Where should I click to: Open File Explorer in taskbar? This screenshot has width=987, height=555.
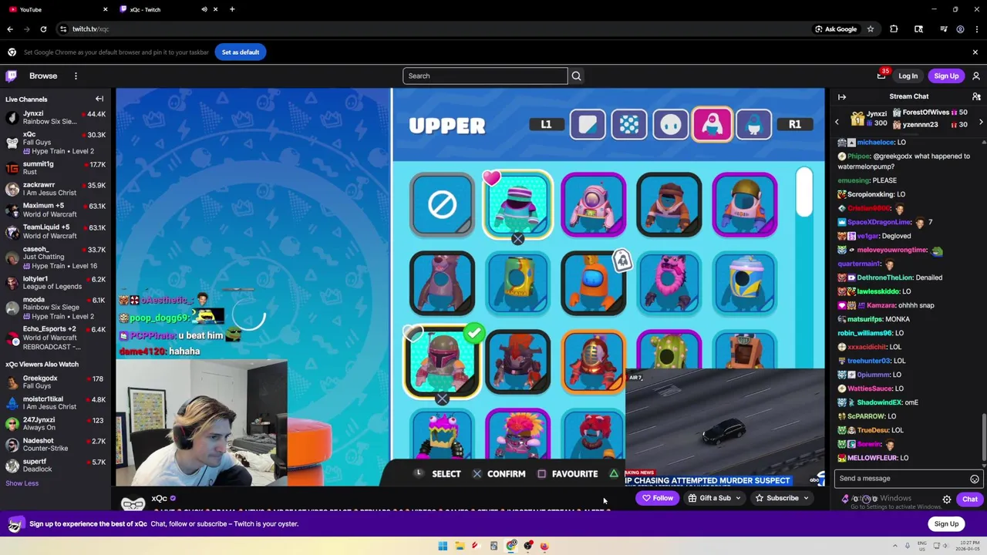[x=460, y=546]
